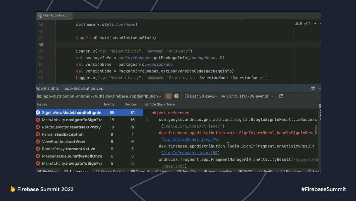The width and height of the screenshot is (356, 201).
Task: Open the TODO tool window tab
Action: tap(245, 171)
